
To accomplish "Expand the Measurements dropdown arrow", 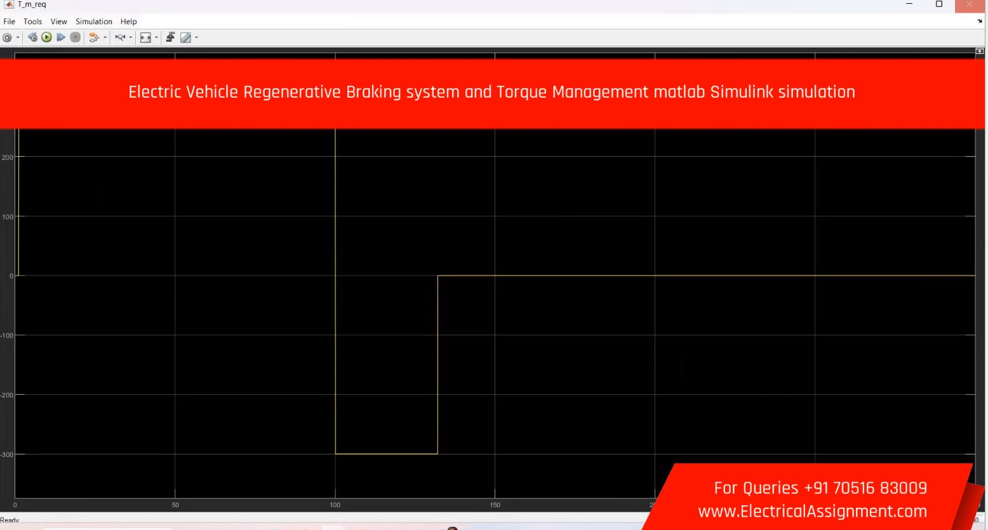I will (196, 37).
